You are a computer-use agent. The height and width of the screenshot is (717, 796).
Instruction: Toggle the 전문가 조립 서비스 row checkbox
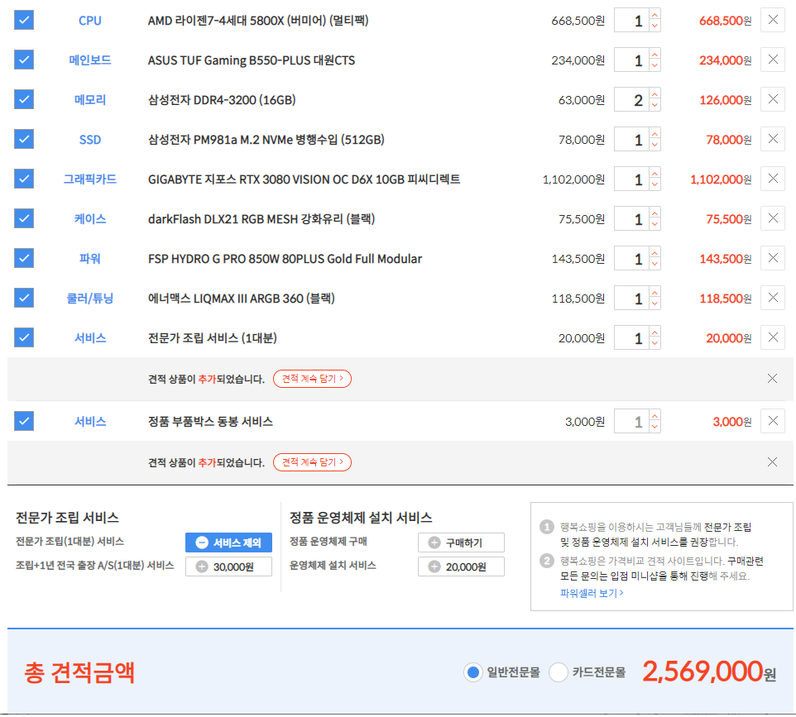24,337
